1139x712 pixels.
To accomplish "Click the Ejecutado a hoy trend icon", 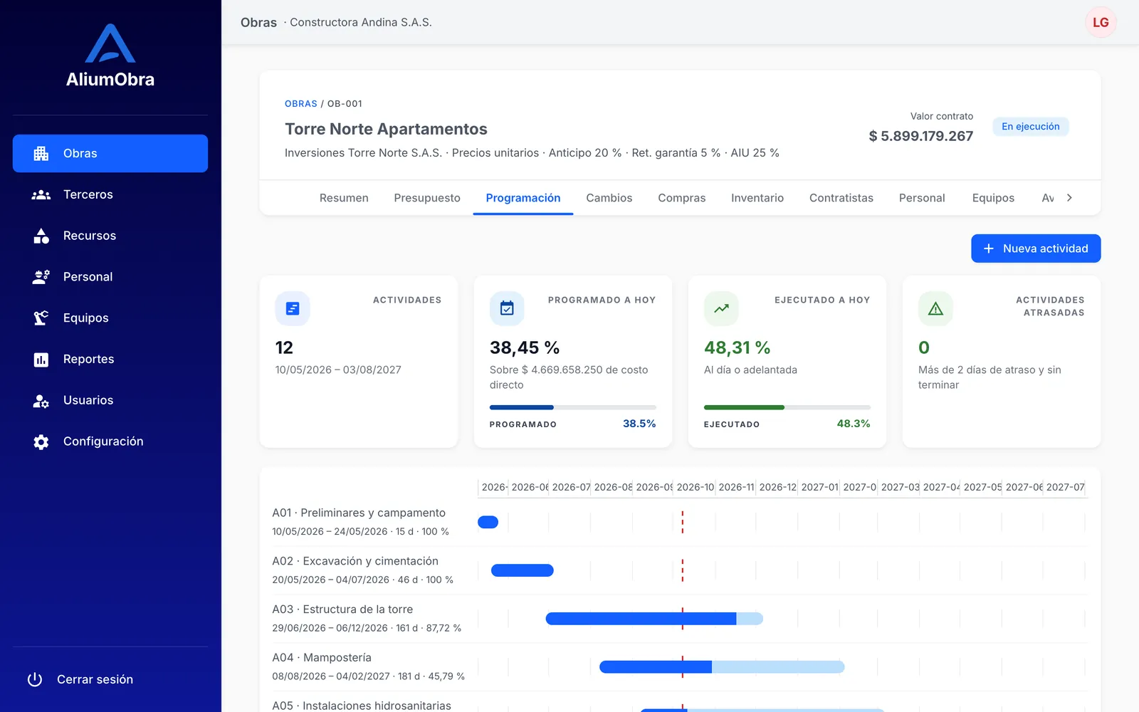I will tap(721, 308).
